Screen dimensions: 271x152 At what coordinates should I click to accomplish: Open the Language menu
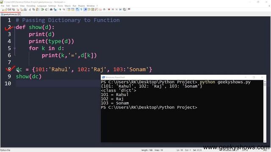(41, 6)
